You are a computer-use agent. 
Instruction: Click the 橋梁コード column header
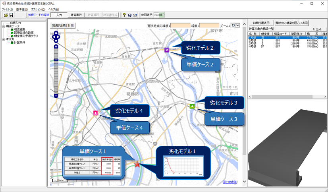281,34
